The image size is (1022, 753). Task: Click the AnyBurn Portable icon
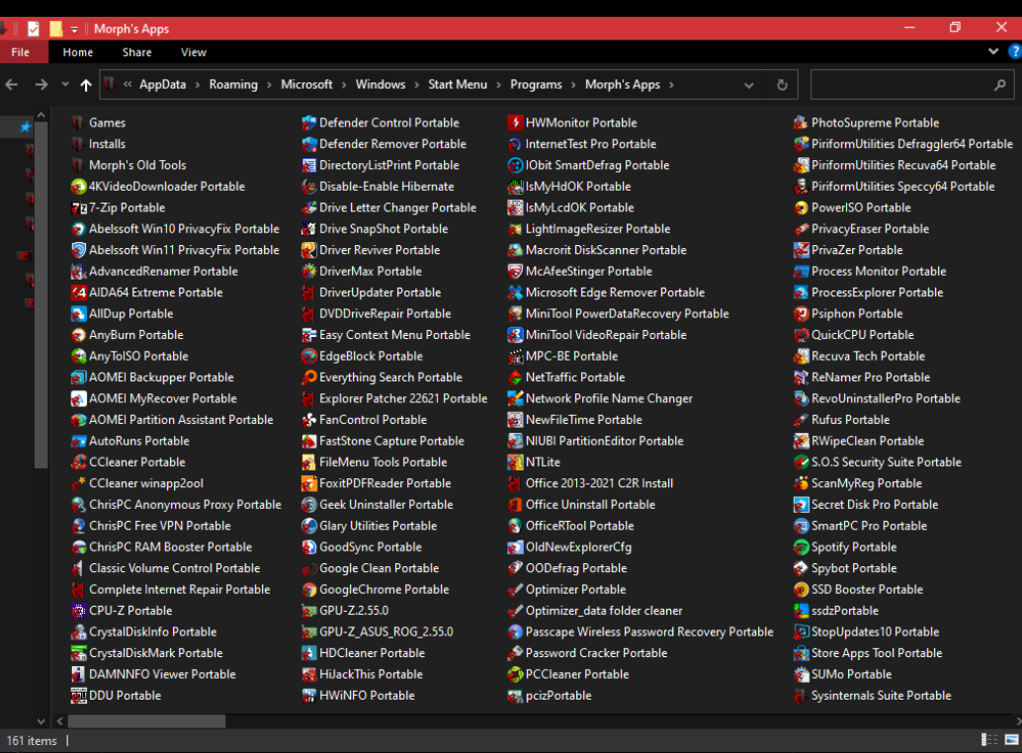pyautogui.click(x=79, y=335)
